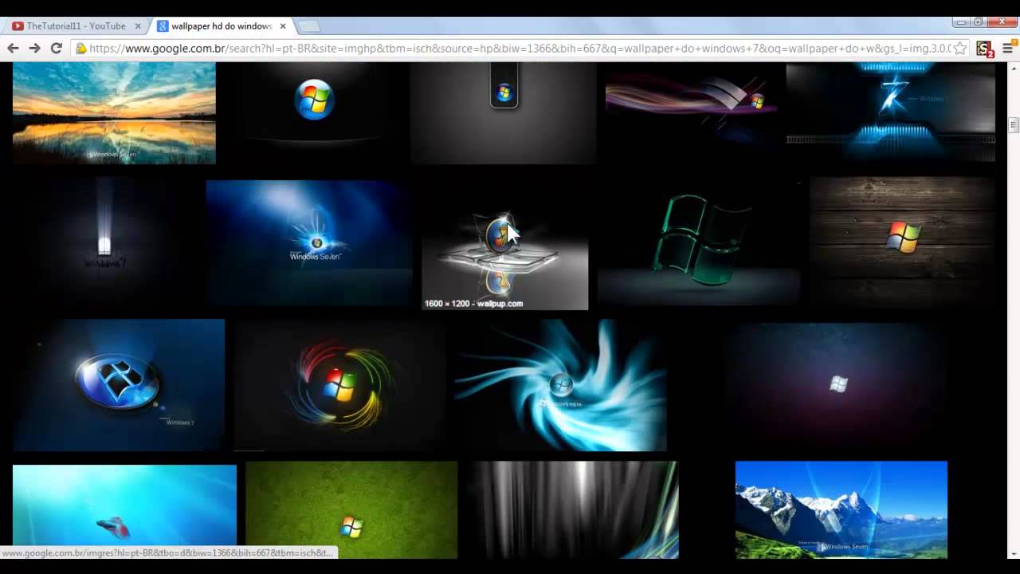Open dark wallpaper with glowing white light beam
Screen dimensions: 1020x574
point(104,242)
